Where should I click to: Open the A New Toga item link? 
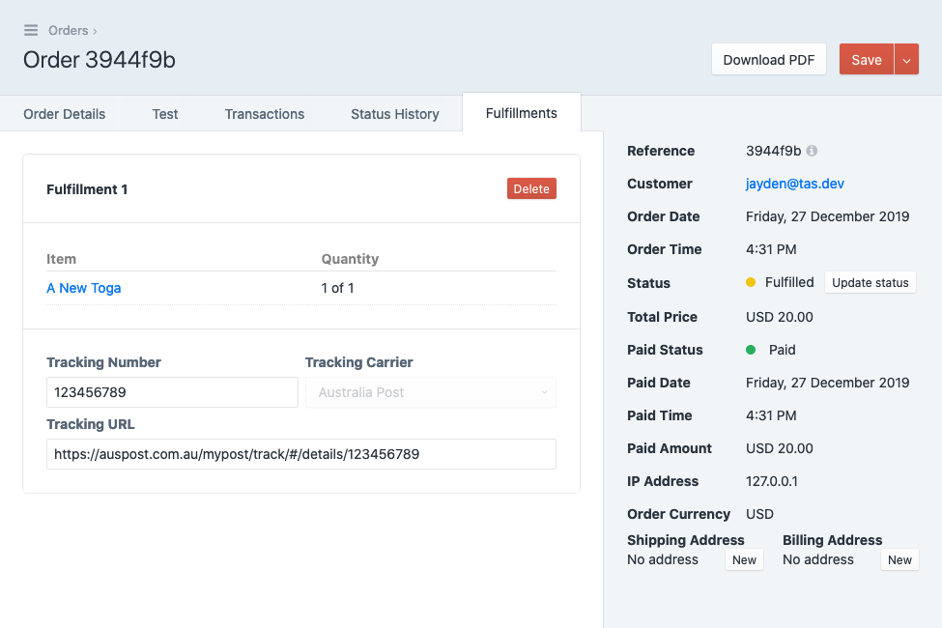(83, 288)
